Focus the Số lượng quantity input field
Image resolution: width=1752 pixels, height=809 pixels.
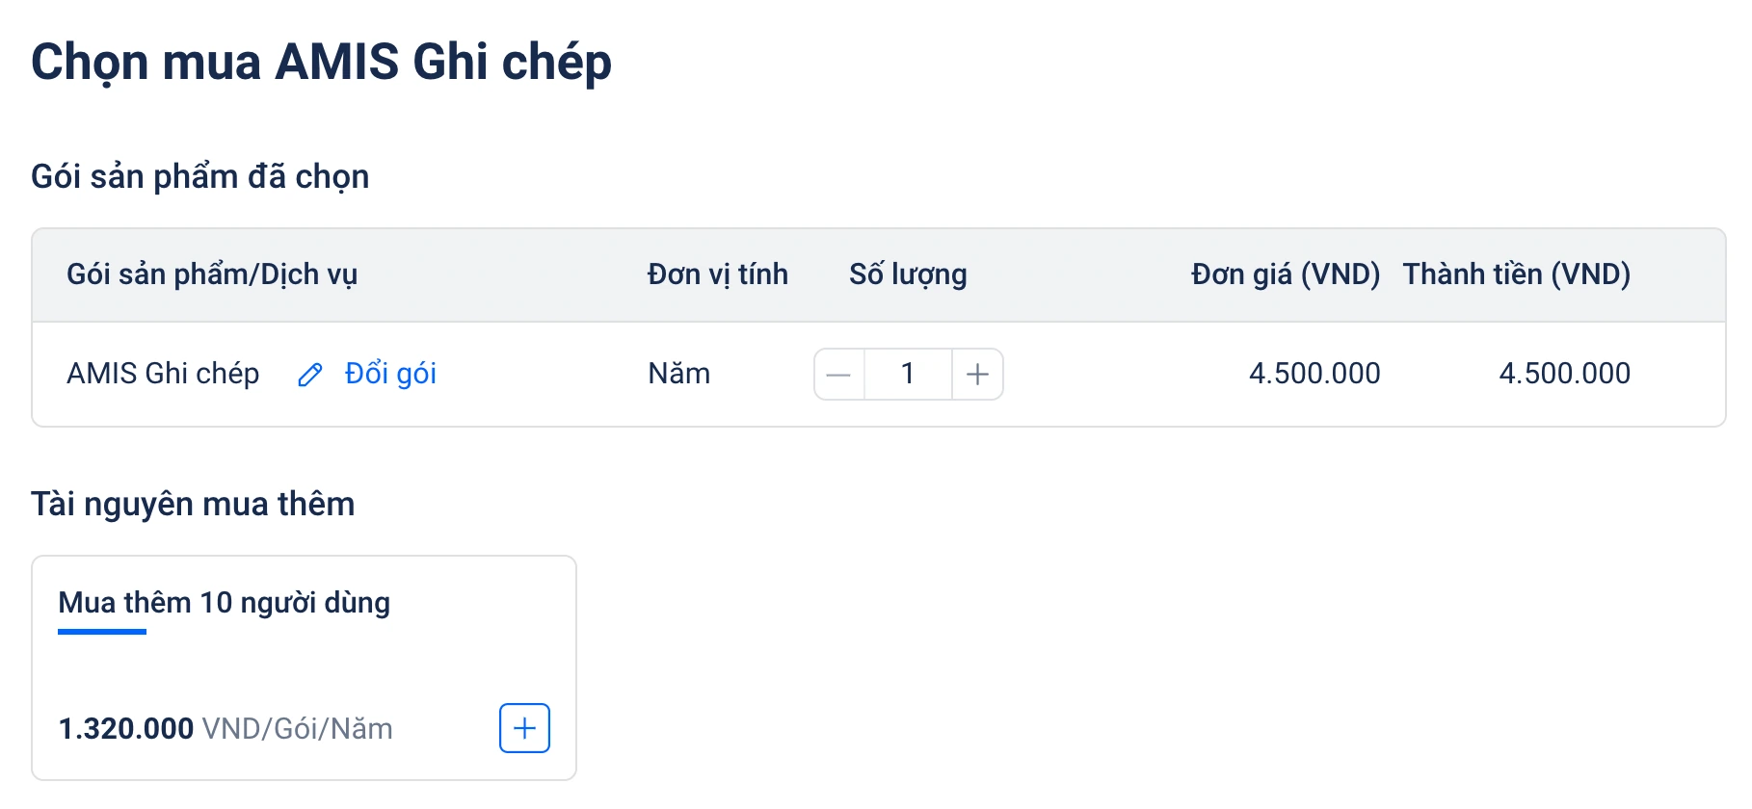tap(908, 374)
